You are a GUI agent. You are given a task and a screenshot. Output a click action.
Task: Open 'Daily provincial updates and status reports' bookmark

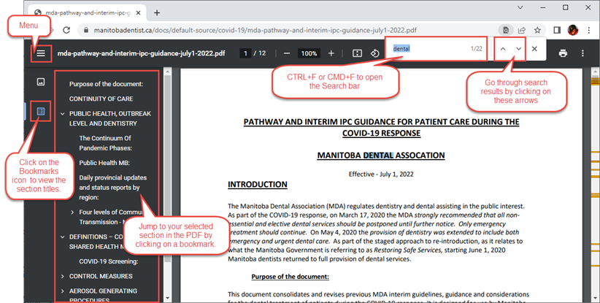(x=113, y=188)
